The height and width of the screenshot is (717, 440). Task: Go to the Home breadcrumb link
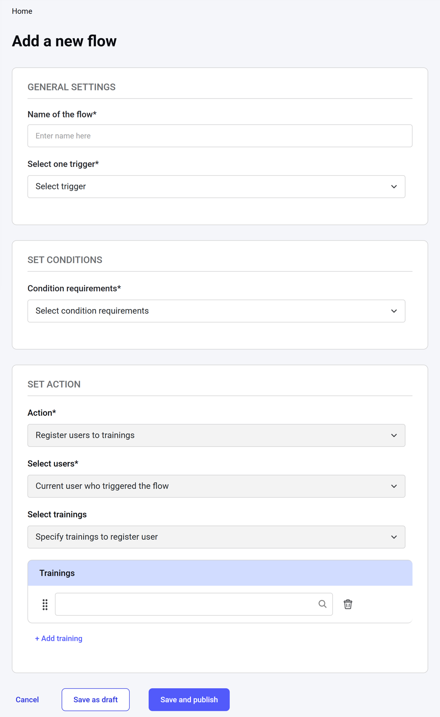point(22,11)
